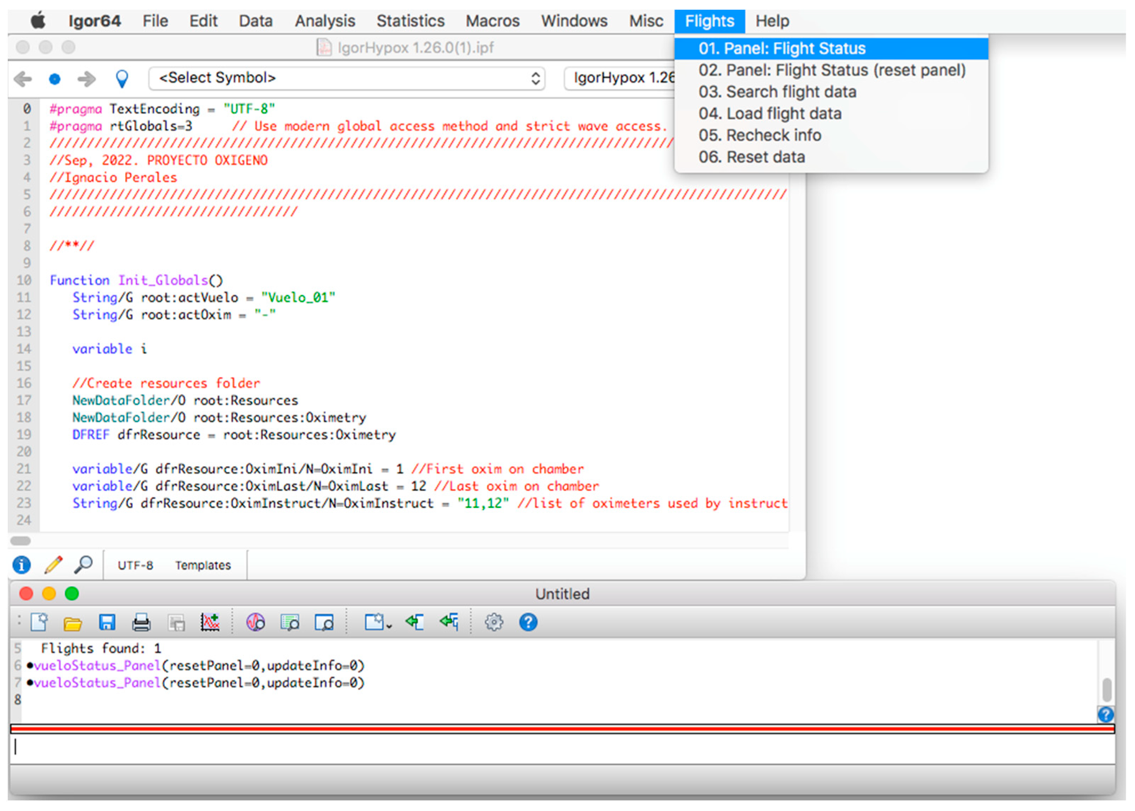Click the new experiment icon in toolbar
The width and height of the screenshot is (1135, 811).
tap(39, 622)
